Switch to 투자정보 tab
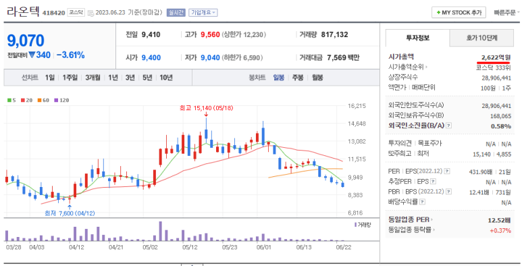The width and height of the screenshot is (522, 266). 417,38
